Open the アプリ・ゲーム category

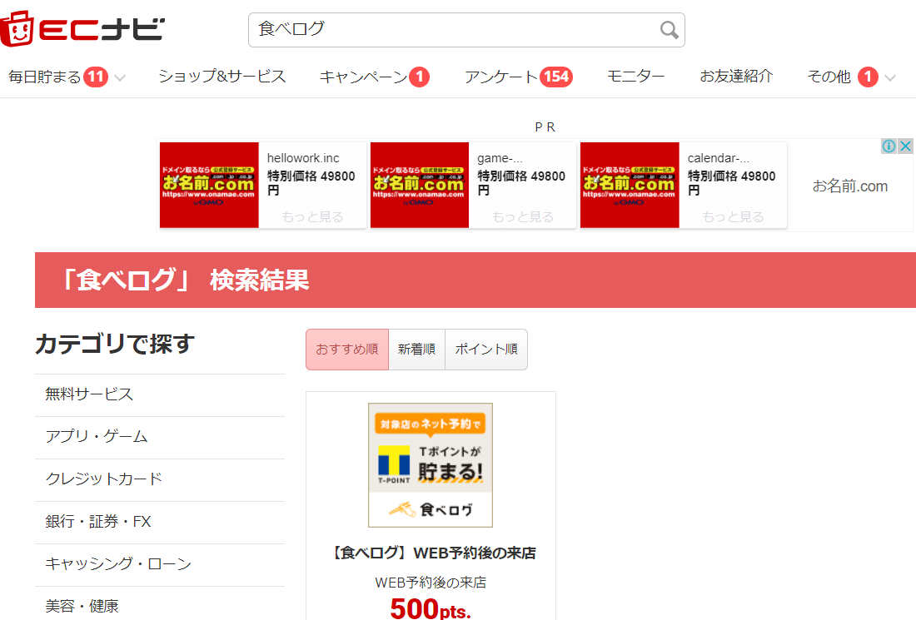point(160,437)
